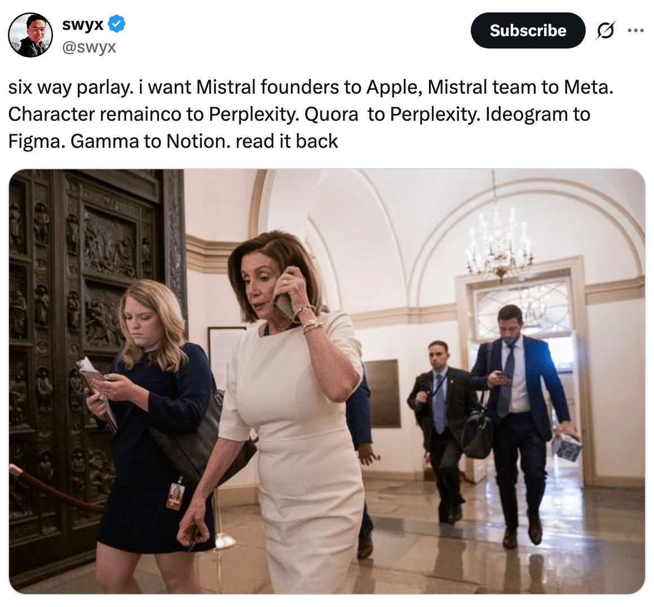Click the ID badge on the navy dress
Screen dimensions: 654x607
175,496
